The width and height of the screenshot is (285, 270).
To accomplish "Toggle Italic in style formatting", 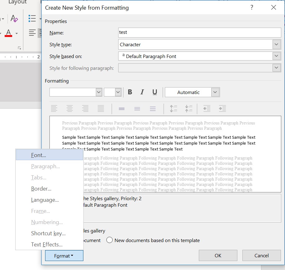I will point(142,92).
